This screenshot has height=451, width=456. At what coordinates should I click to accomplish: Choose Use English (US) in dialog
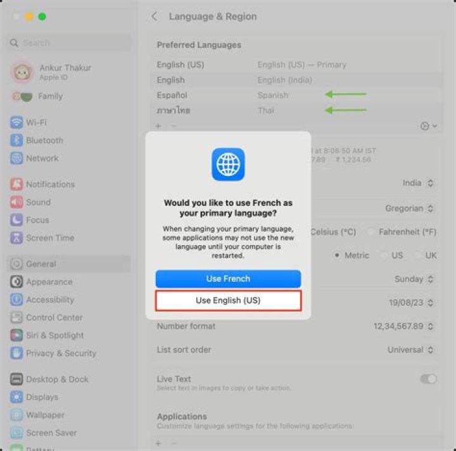point(228,300)
